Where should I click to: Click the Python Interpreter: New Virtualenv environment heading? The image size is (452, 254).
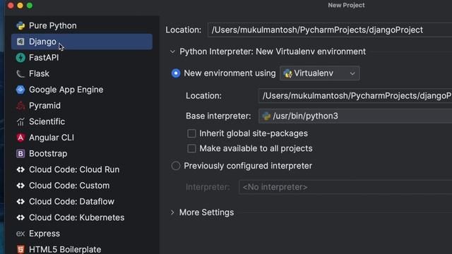tap(273, 52)
